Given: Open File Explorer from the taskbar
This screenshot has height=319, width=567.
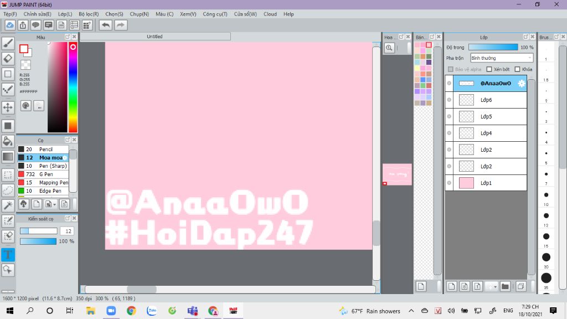Looking at the screenshot, I should pos(90,311).
